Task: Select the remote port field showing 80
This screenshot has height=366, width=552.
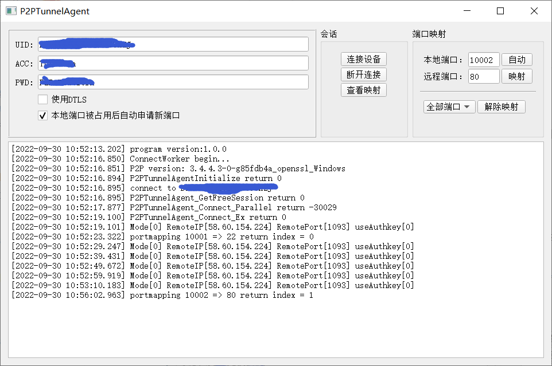Action: (483, 76)
